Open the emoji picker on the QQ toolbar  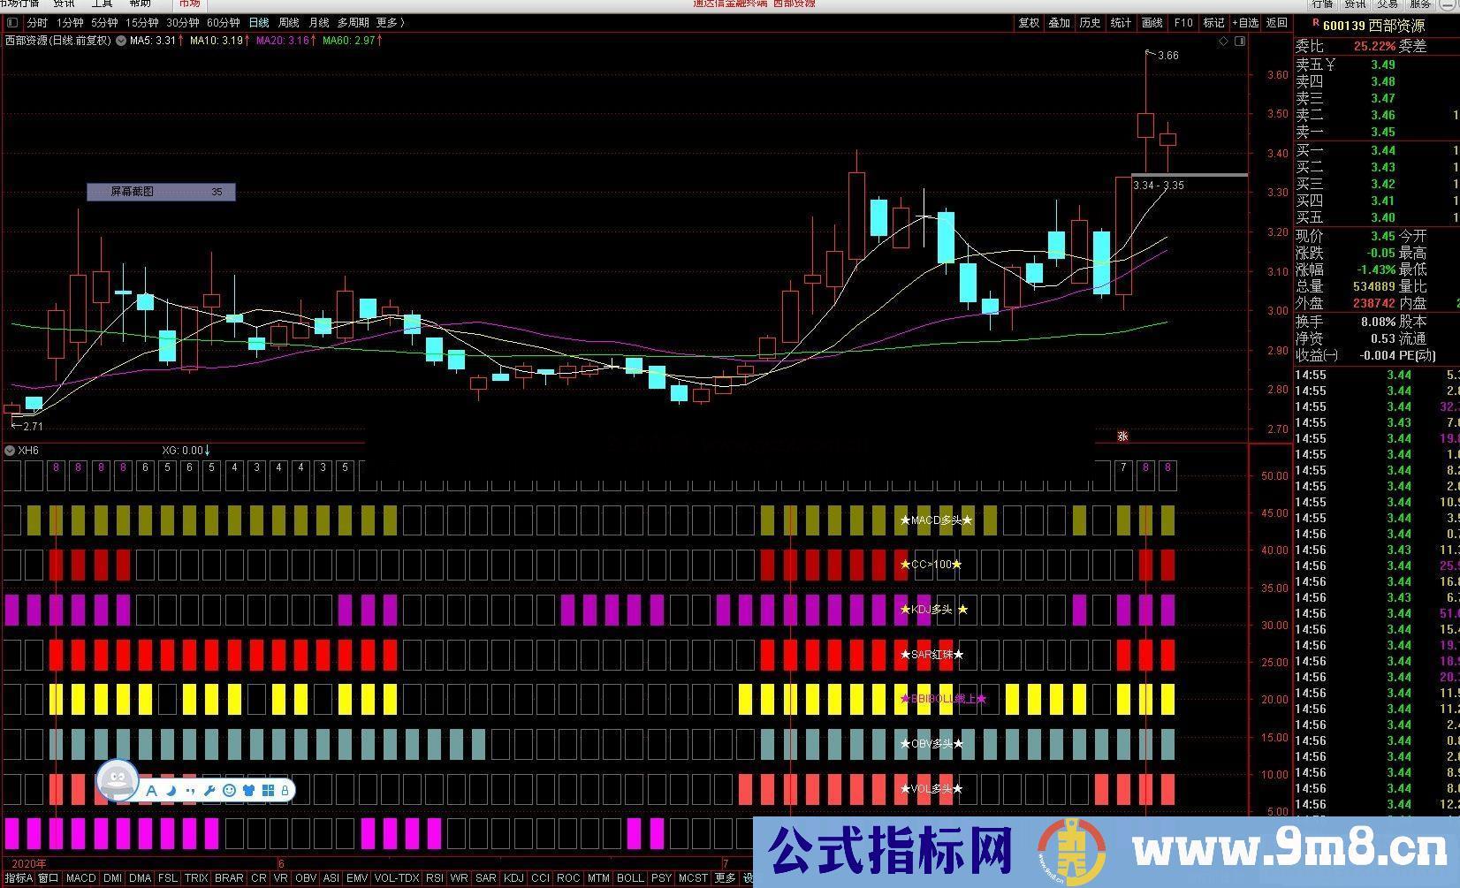point(230,790)
